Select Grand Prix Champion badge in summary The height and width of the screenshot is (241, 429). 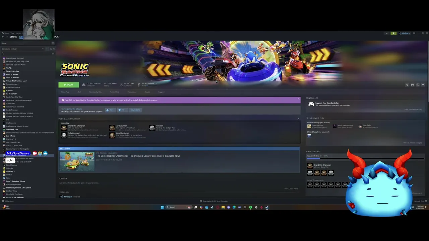(x=64, y=128)
